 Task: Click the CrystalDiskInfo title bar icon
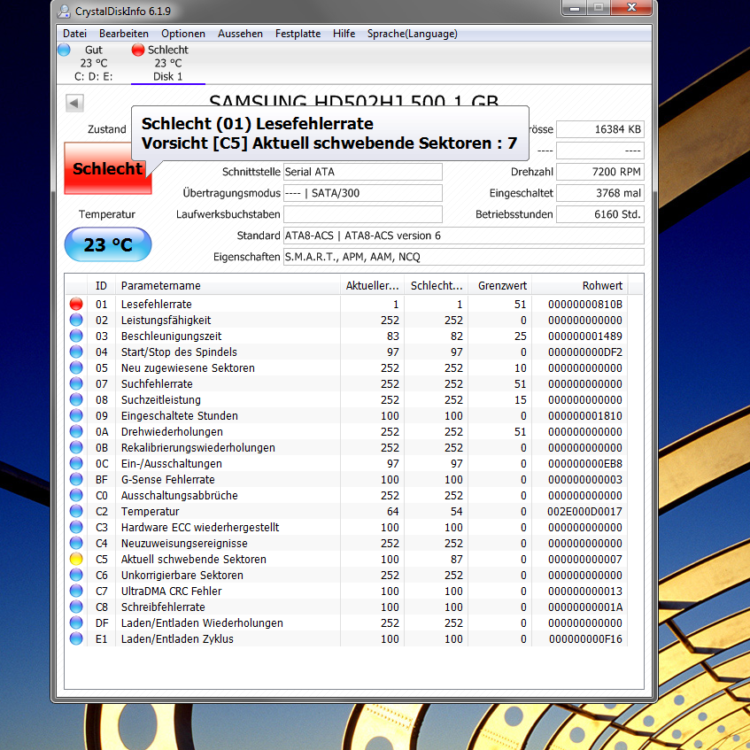pyautogui.click(x=64, y=11)
